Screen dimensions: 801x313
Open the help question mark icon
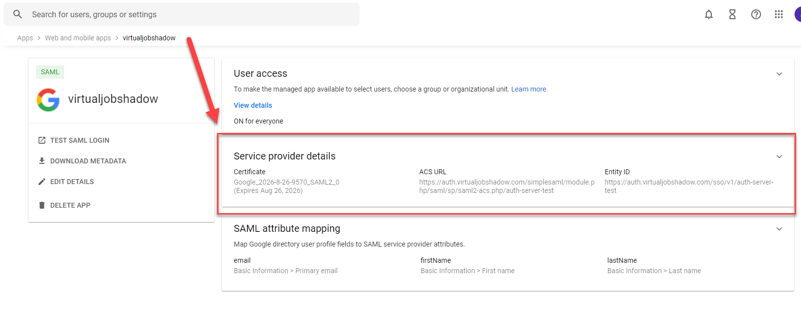click(x=756, y=14)
